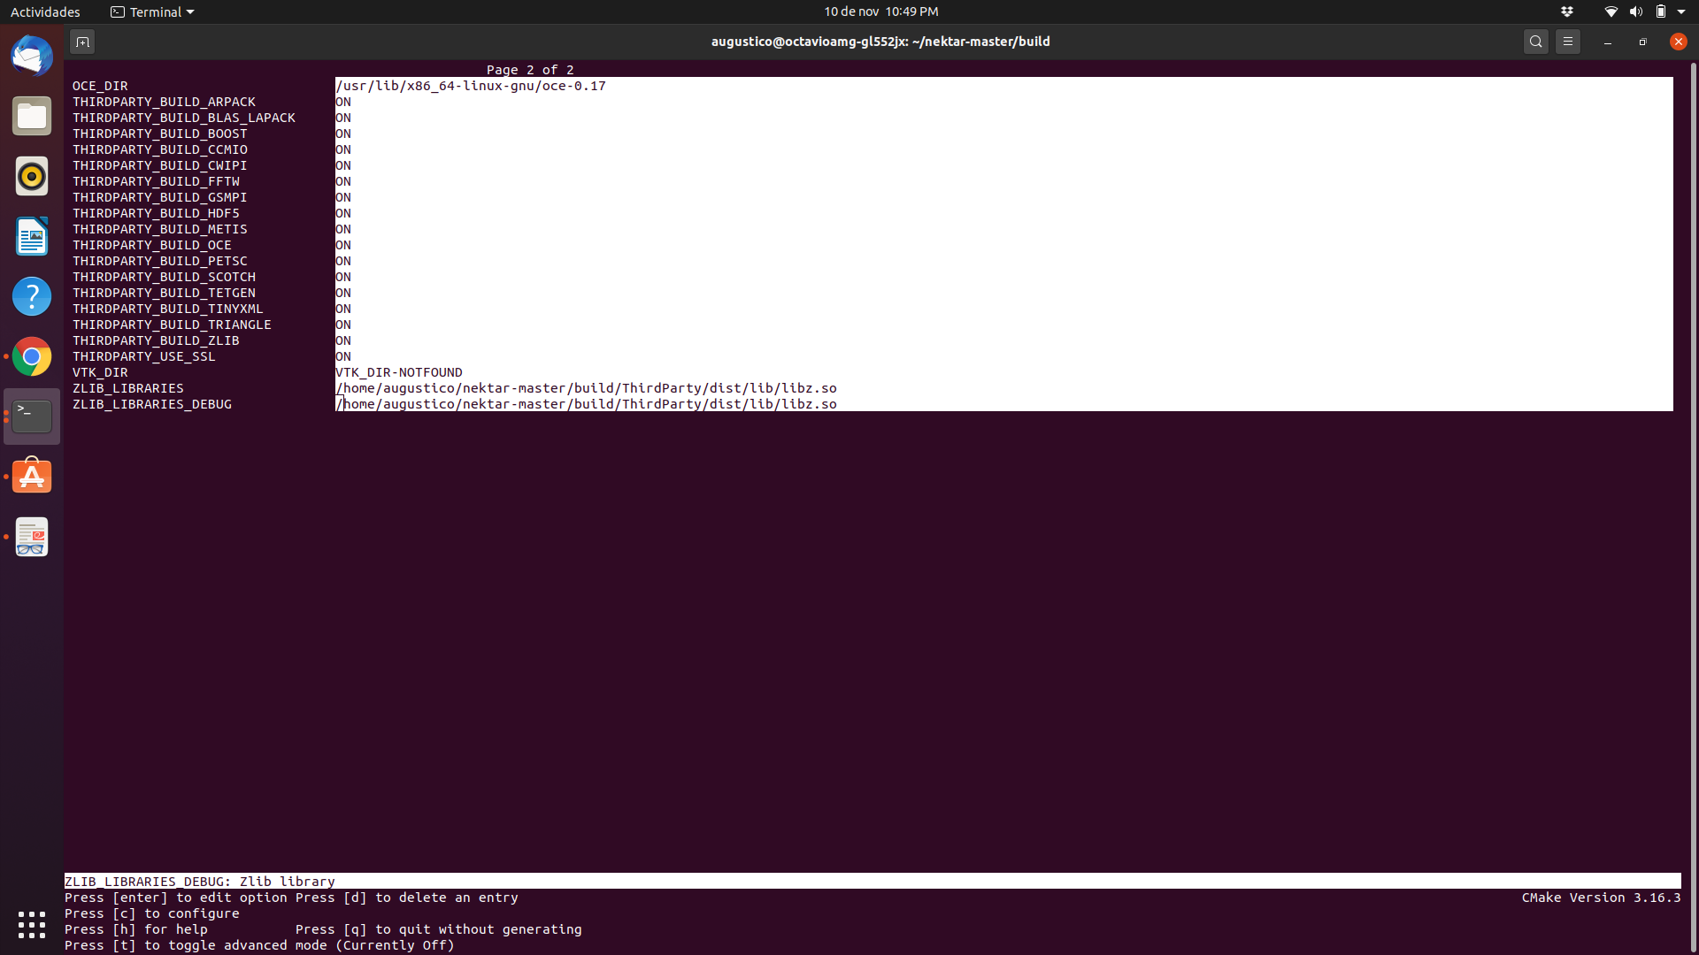
Task: Open clock and calendar dropdown
Action: [880, 11]
